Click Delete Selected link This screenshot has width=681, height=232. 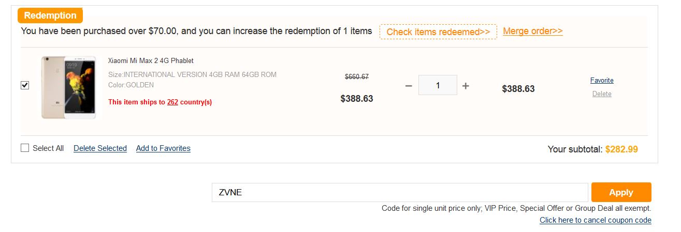tap(100, 148)
